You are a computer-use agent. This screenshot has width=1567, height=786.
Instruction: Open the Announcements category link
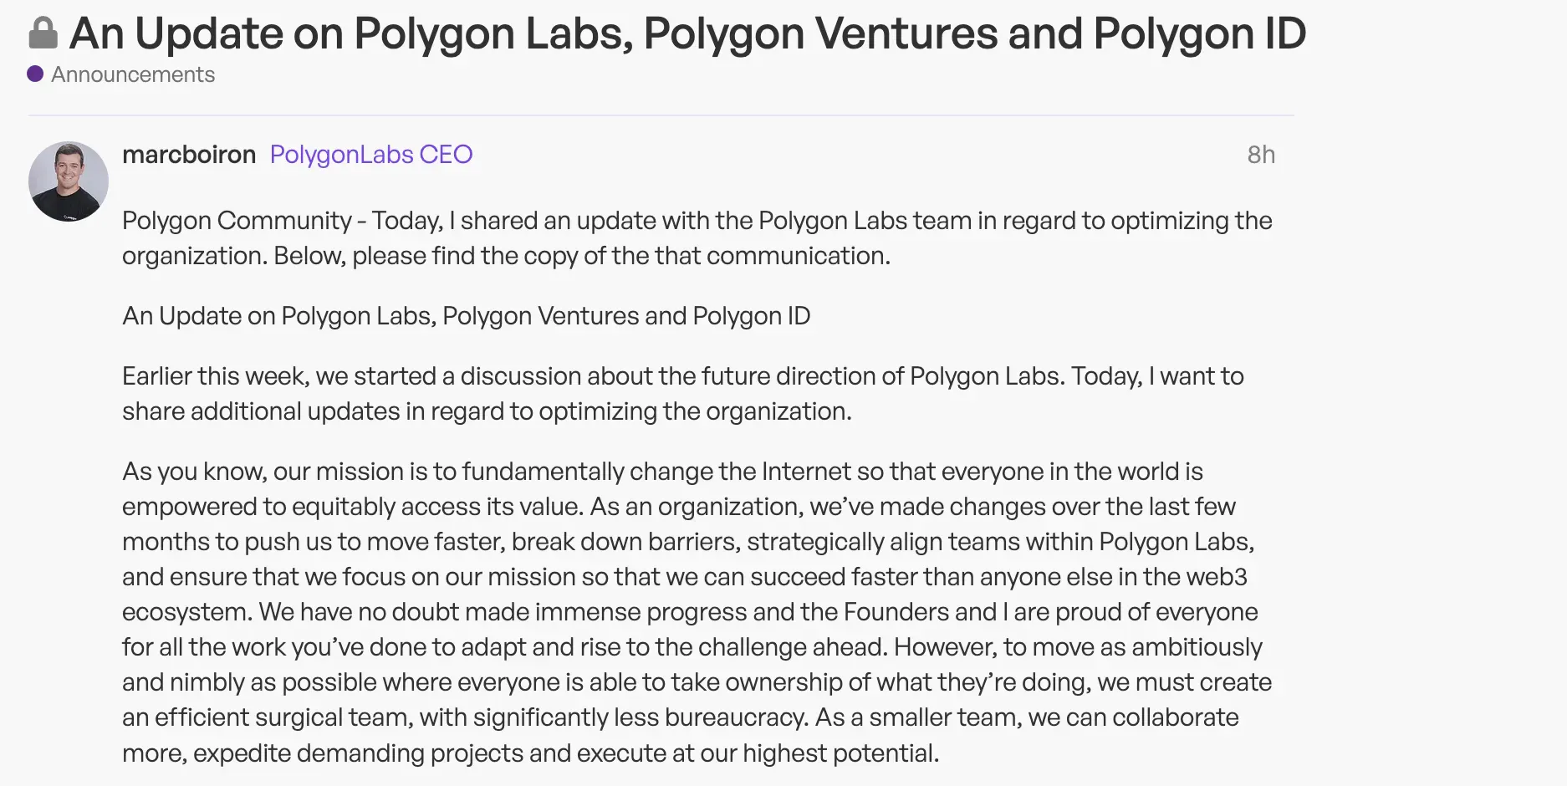[x=133, y=74]
